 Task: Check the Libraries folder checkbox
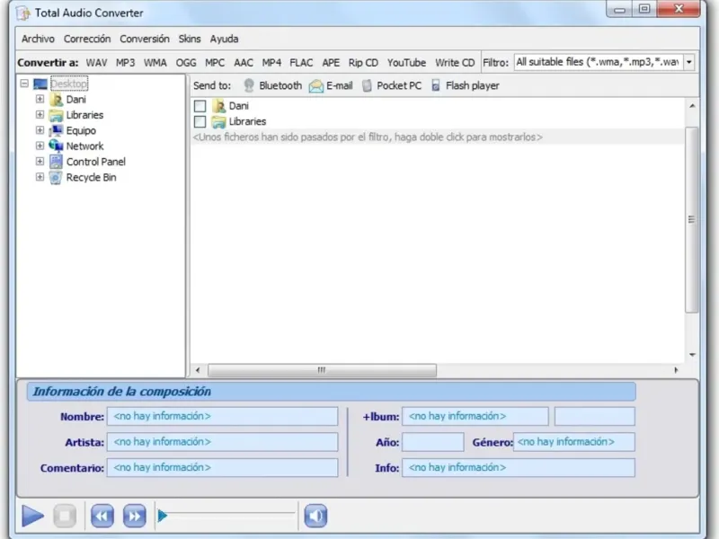coord(200,121)
